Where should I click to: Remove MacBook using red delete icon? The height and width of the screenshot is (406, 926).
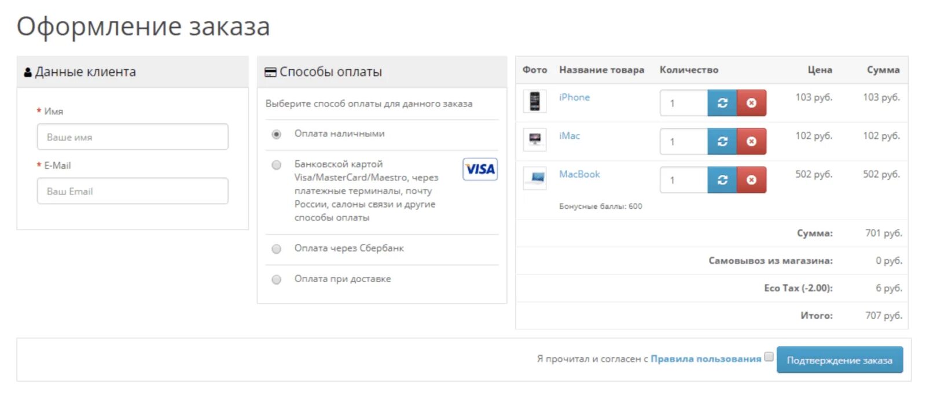(x=751, y=180)
